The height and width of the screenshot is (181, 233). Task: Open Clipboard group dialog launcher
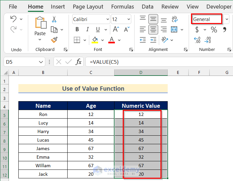tap(66, 50)
